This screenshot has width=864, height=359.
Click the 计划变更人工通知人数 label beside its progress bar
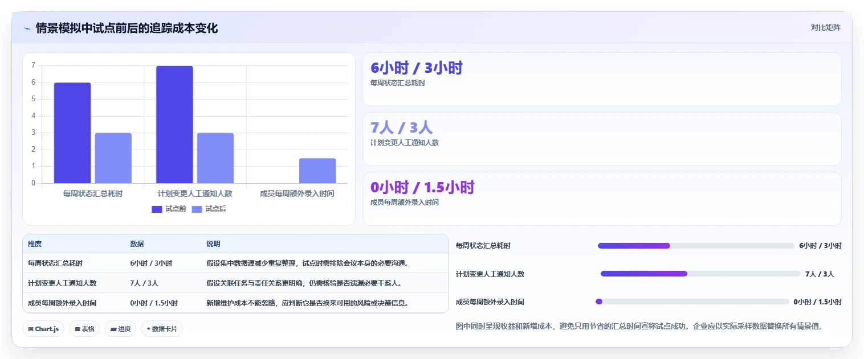pos(490,274)
